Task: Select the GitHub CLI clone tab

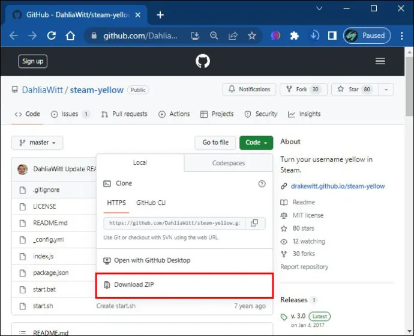Action: pyautogui.click(x=151, y=203)
